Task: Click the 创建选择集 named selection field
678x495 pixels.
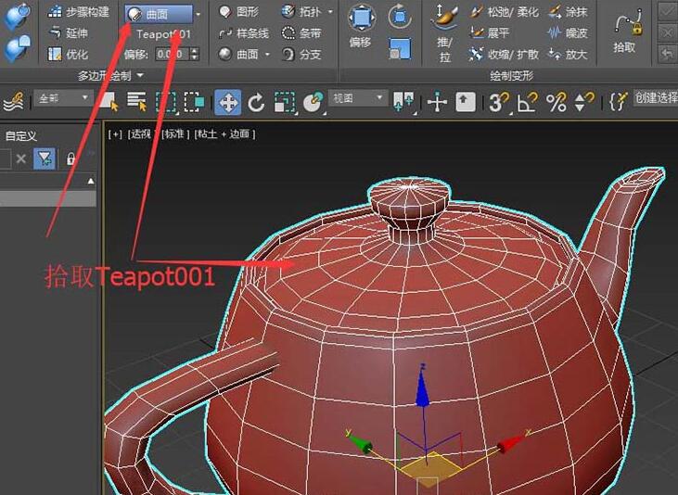Action: point(656,98)
